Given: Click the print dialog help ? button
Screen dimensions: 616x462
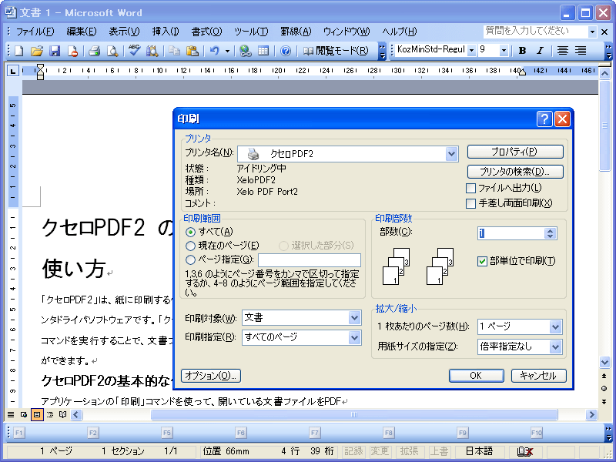Looking at the screenshot, I should pyautogui.click(x=544, y=119).
